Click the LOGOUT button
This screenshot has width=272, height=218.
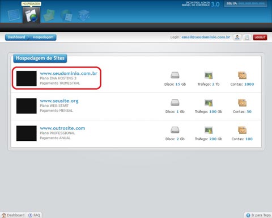260,37
